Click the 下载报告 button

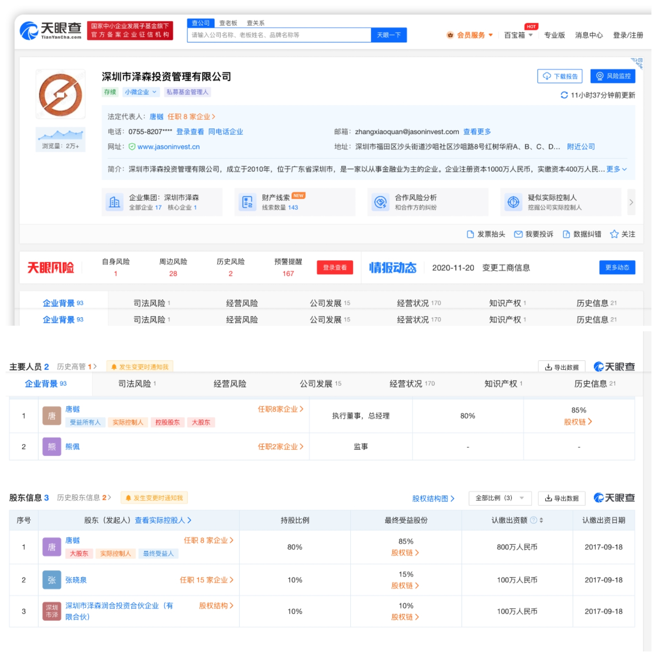click(x=560, y=76)
